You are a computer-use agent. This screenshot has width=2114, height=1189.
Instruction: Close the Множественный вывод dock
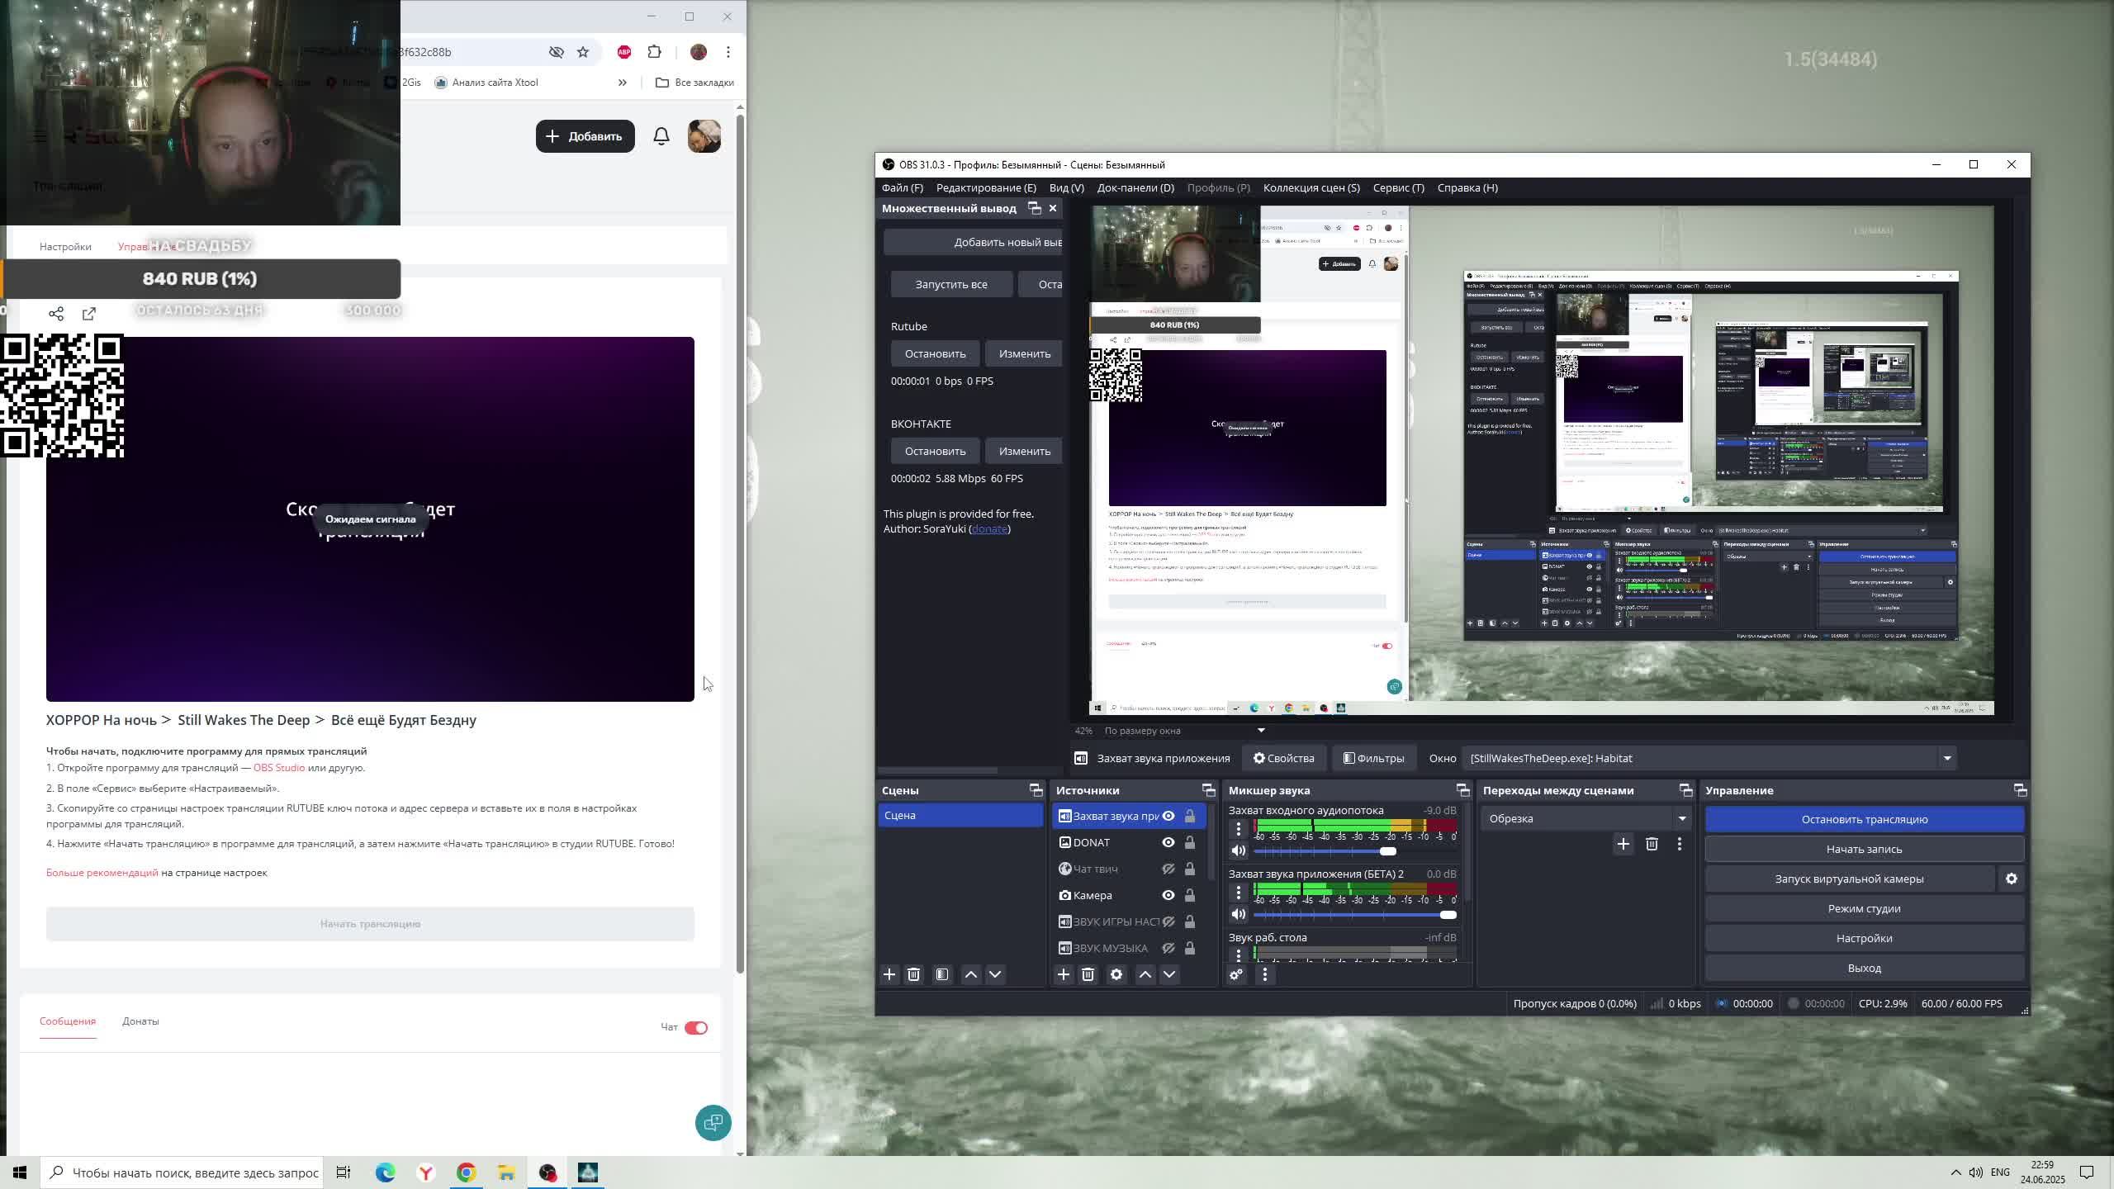coord(1053,208)
